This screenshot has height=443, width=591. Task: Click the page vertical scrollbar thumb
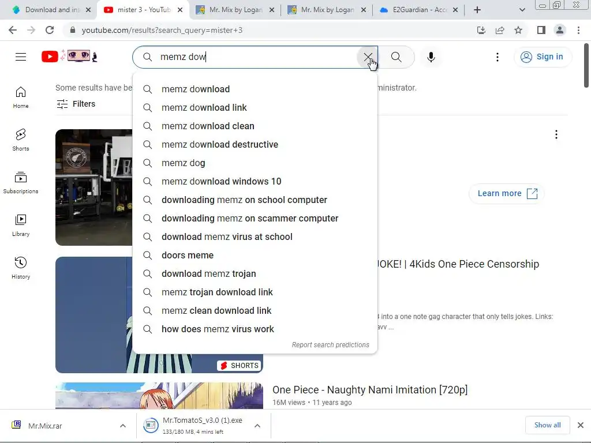(586, 66)
